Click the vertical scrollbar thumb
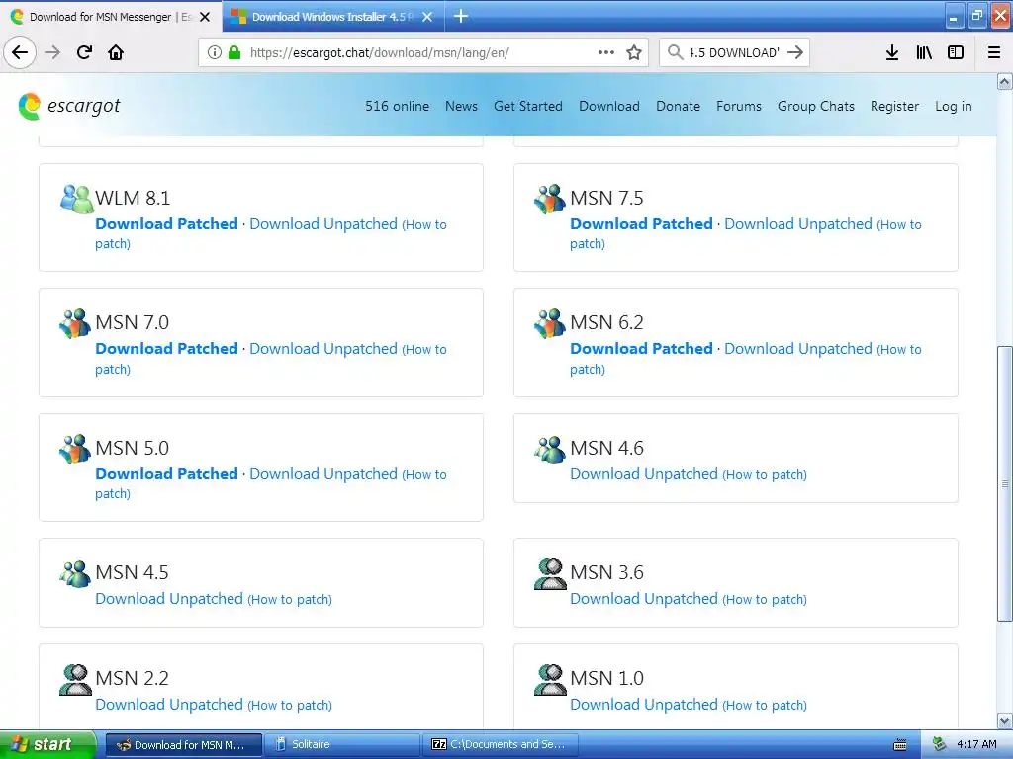 pos(1004,483)
